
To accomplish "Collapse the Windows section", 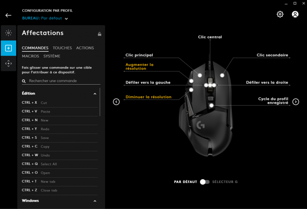I will [x=95, y=201].
